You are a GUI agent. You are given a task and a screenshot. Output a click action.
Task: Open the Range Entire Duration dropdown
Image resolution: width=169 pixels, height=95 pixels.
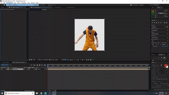tap(160, 34)
